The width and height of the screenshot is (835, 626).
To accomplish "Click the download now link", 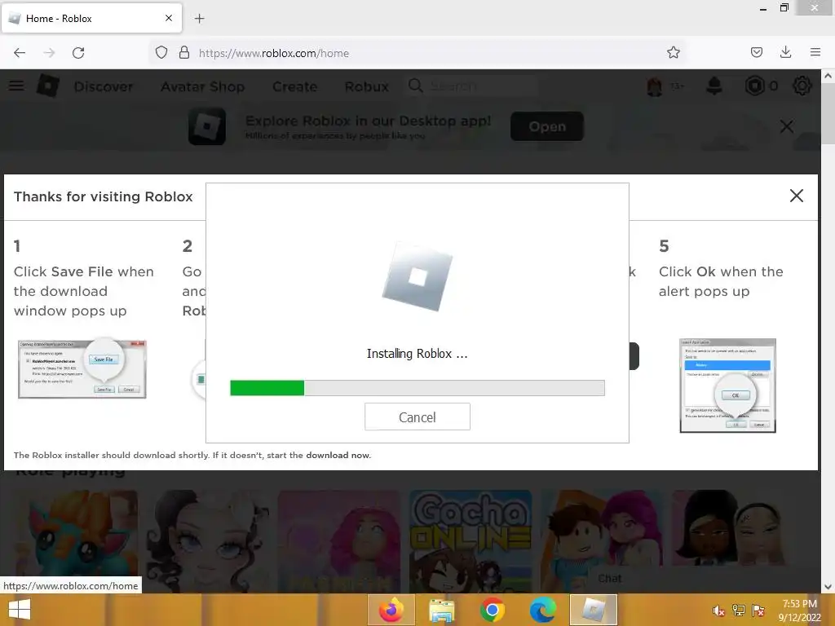I will pyautogui.click(x=338, y=455).
